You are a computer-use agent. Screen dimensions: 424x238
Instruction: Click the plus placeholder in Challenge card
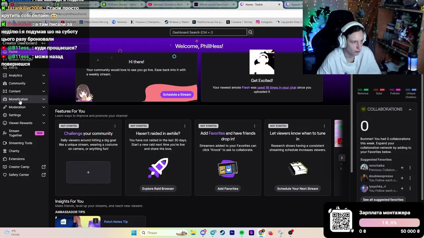(88, 172)
